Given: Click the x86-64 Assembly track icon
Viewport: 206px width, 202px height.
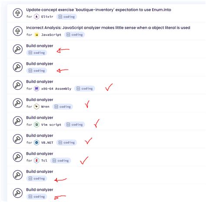Looking at the screenshot, I should [37, 89].
